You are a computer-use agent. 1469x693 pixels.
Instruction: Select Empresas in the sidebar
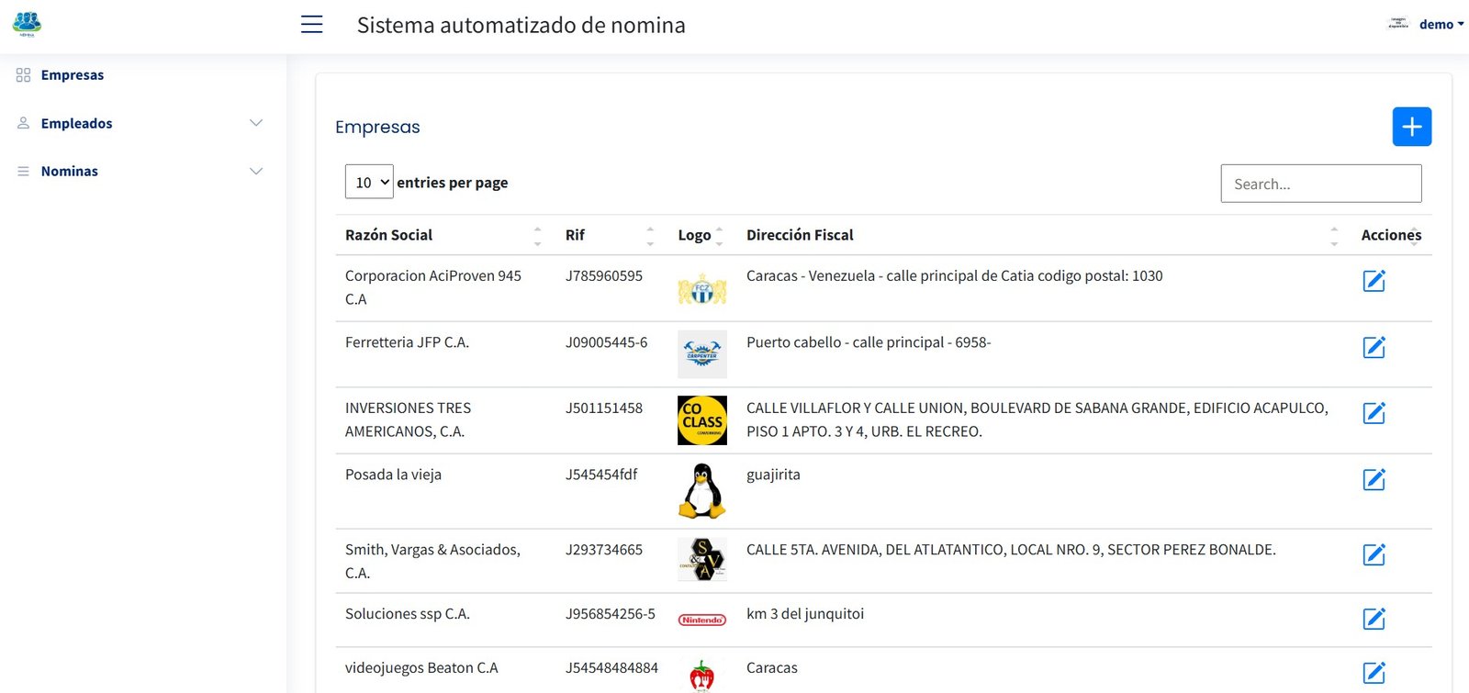pos(72,75)
